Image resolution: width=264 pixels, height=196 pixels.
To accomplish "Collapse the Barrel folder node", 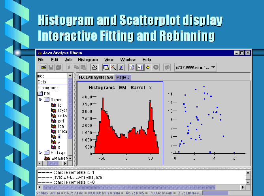I will tap(40, 100).
